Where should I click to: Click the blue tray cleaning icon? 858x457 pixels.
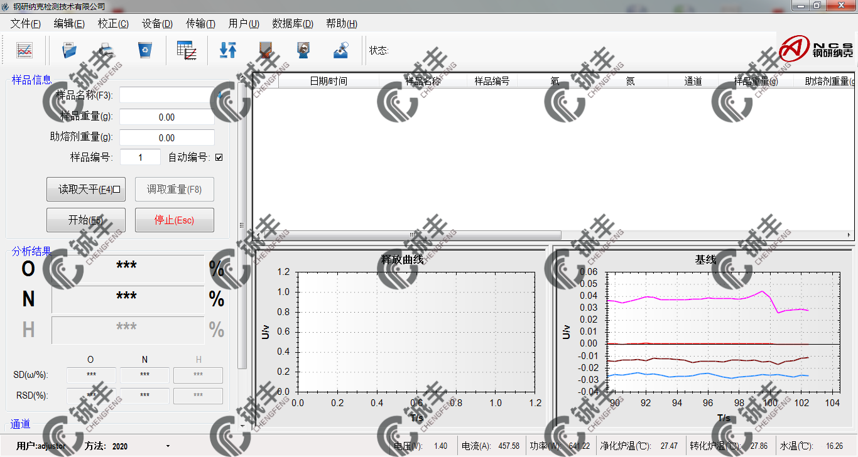[341, 50]
